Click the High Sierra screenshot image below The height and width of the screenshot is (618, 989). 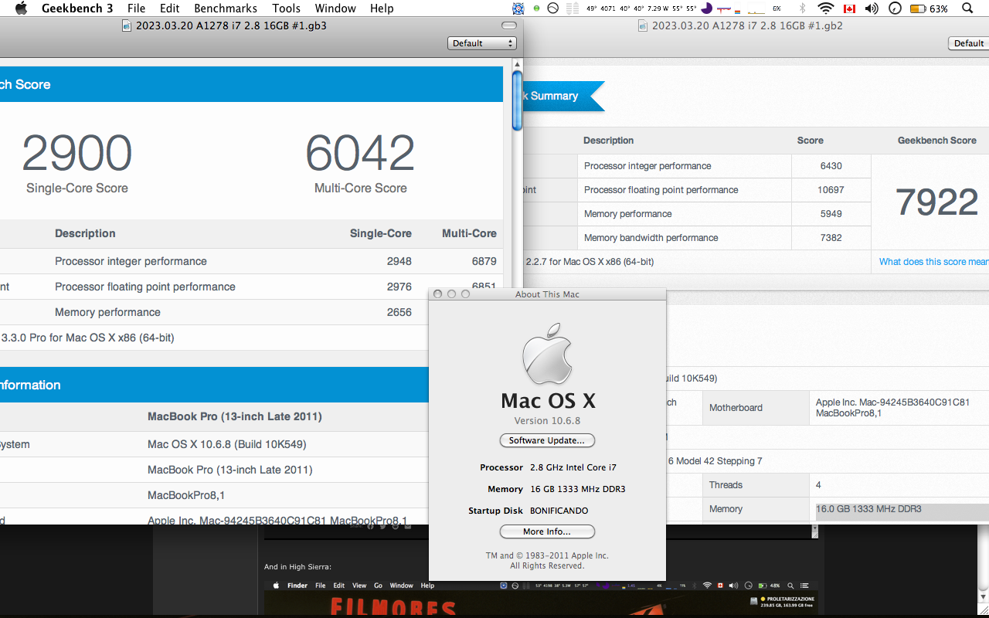[541, 597]
